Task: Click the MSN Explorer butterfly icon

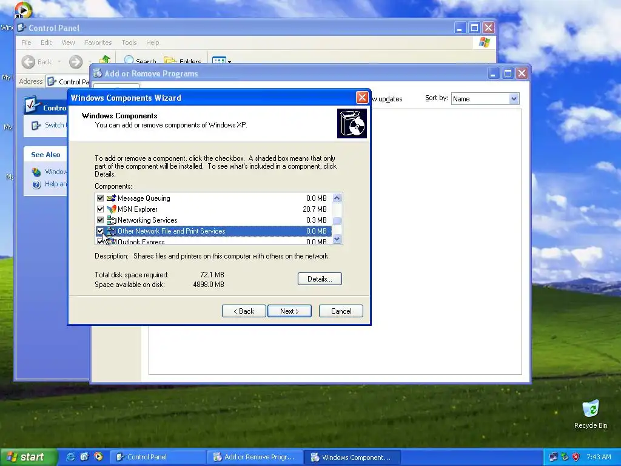Action: click(x=112, y=209)
